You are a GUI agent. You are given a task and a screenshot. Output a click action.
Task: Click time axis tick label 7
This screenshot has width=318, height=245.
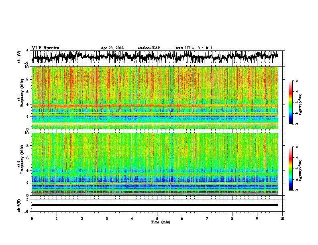[x=207, y=219]
